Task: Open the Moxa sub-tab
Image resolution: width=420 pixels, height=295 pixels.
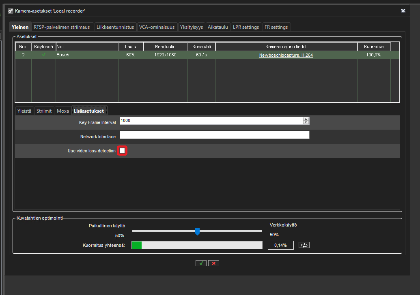Action: pos(63,111)
